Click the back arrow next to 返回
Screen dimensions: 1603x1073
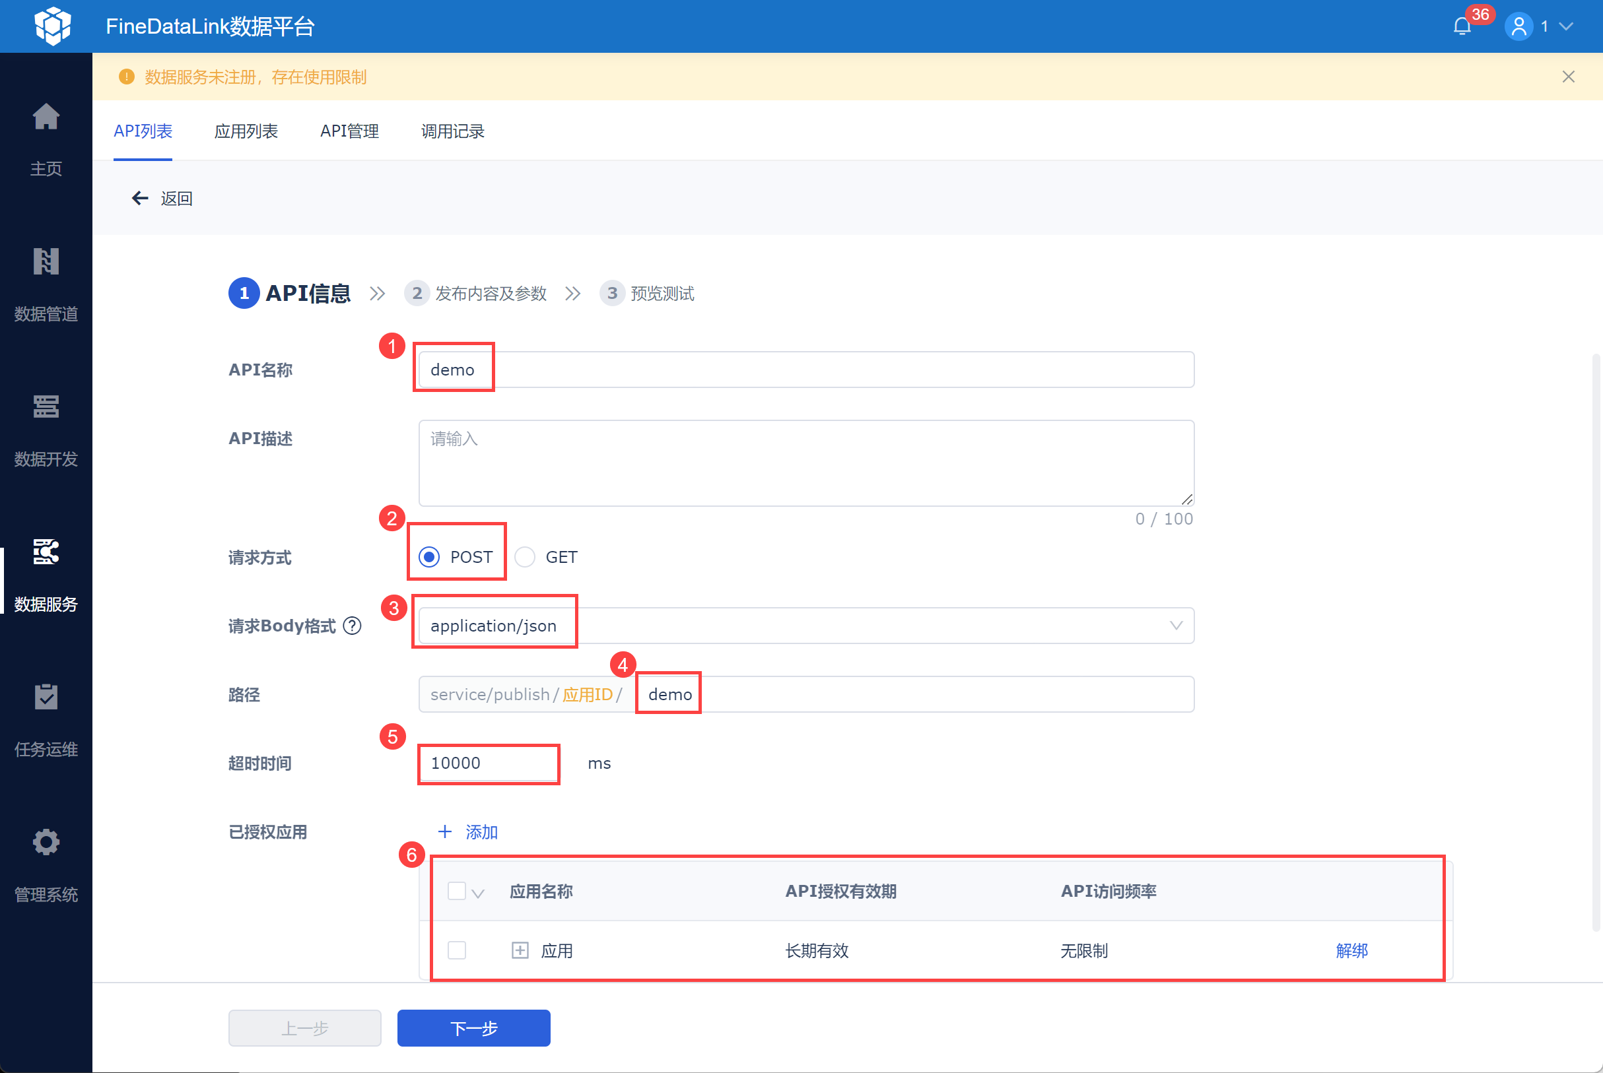tap(139, 199)
